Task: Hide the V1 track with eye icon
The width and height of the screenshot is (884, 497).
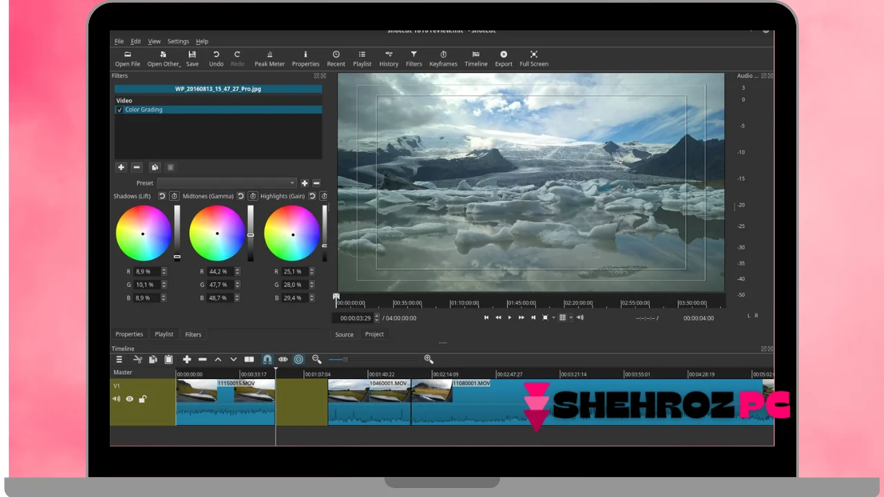Action: 129,399
